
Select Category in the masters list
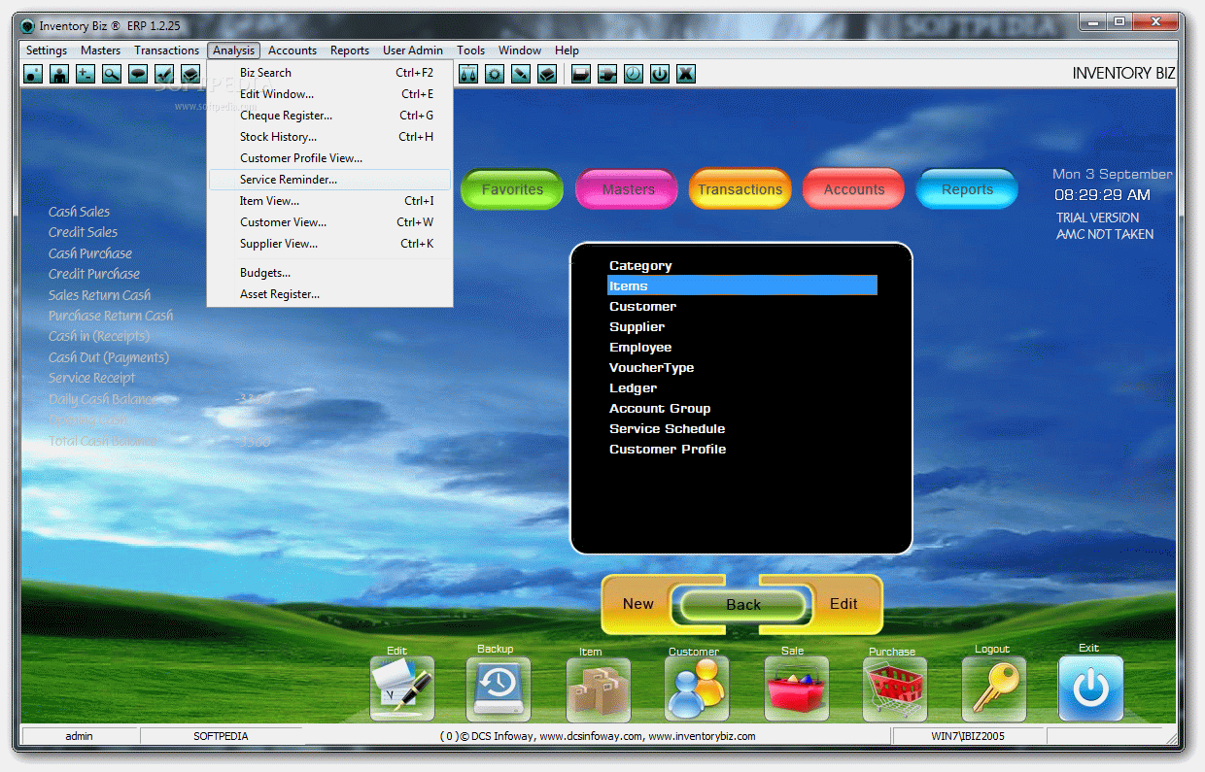[x=742, y=265]
